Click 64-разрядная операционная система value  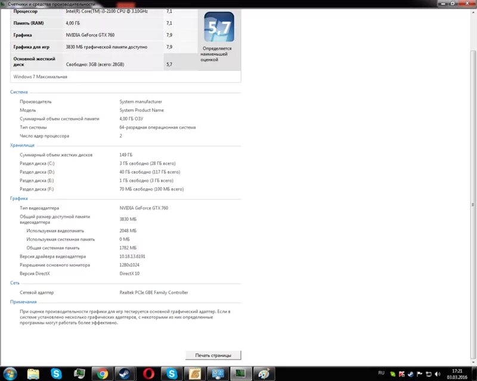(157, 127)
